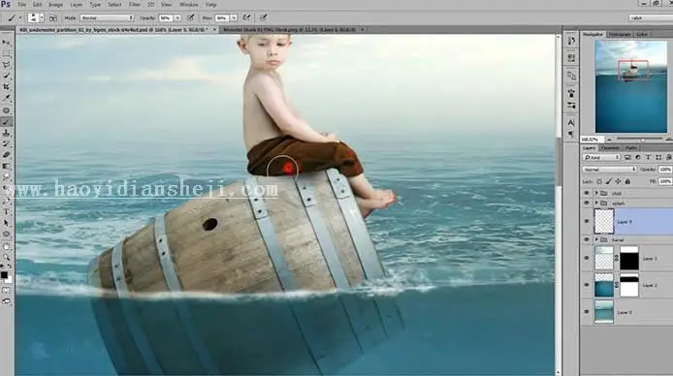This screenshot has height=376, width=673.
Task: Switch to the Monster Shark document tab
Action: pos(289,30)
